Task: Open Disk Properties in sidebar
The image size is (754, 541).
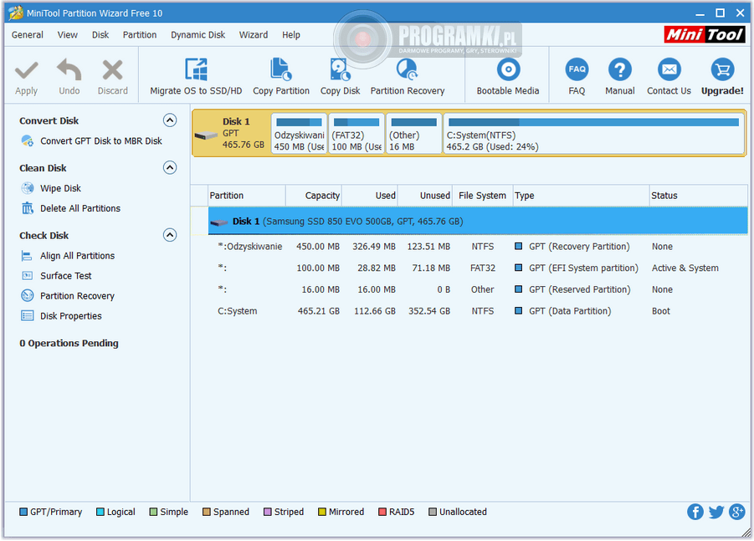Action: pyautogui.click(x=70, y=316)
